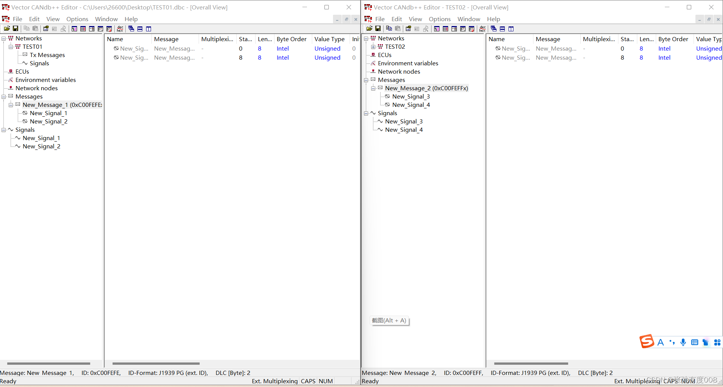This screenshot has width=723, height=387.
Task: Toggle the Sogou English/Chinese mode 'A' indicator
Action: (x=660, y=342)
